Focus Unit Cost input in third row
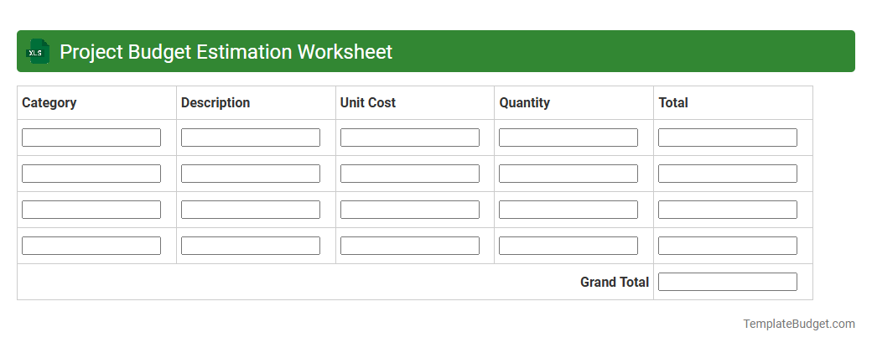 pyautogui.click(x=410, y=210)
